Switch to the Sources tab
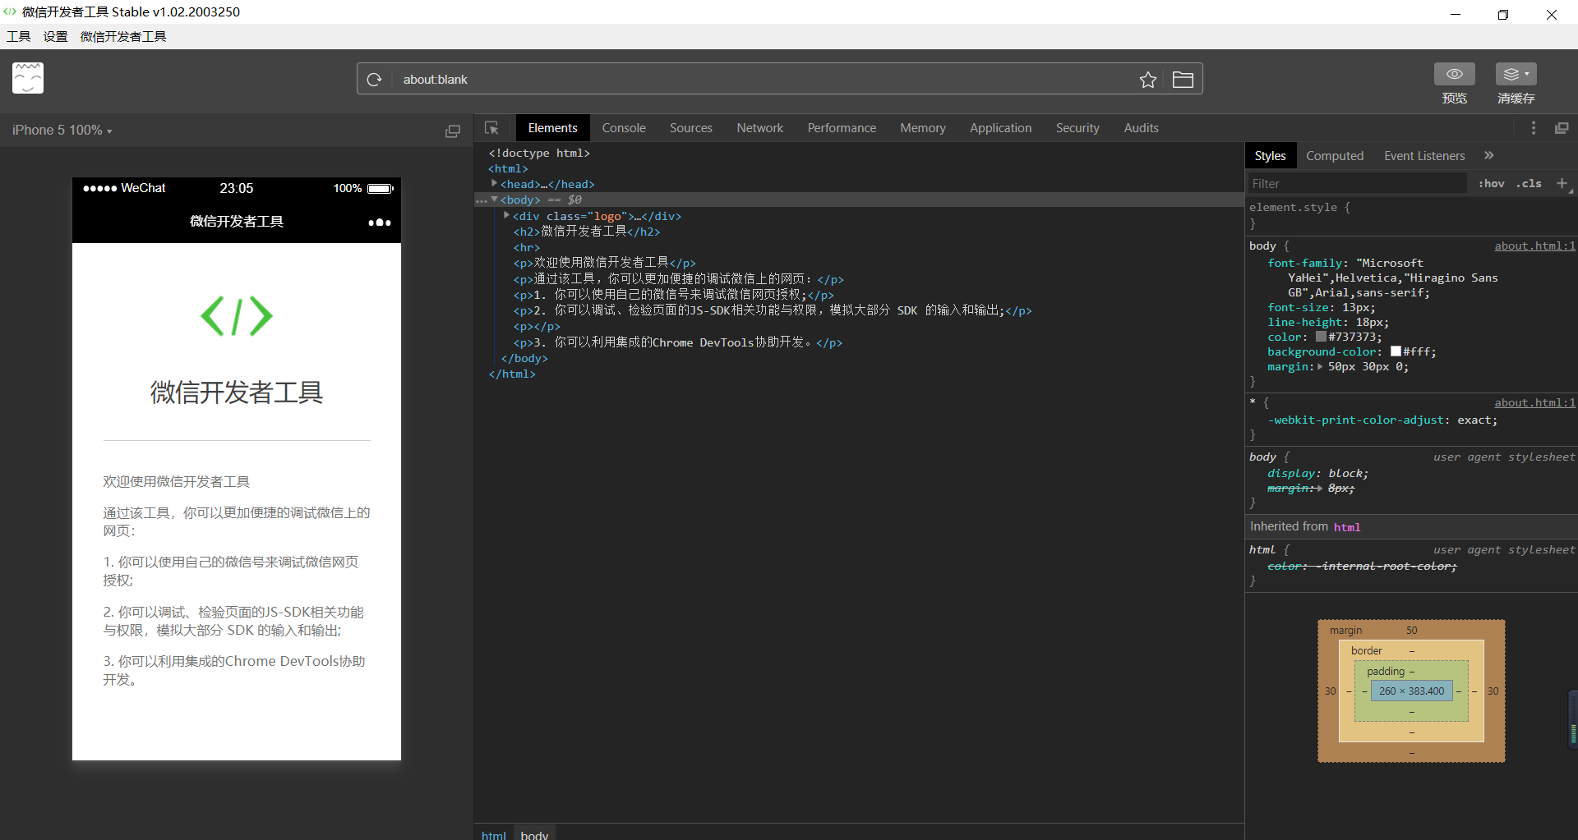 pos(690,128)
